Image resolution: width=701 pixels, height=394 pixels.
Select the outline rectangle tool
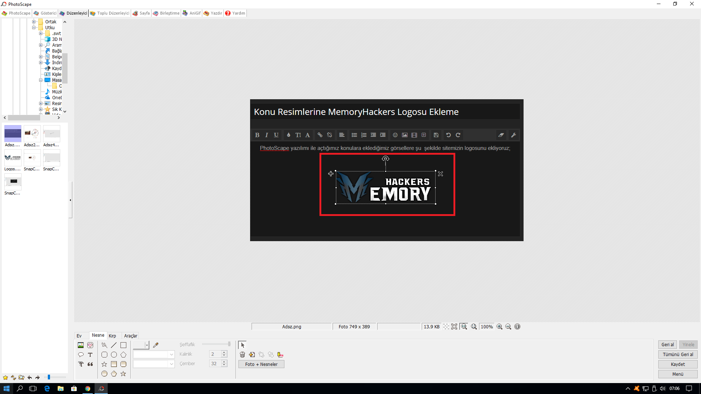coord(123,345)
